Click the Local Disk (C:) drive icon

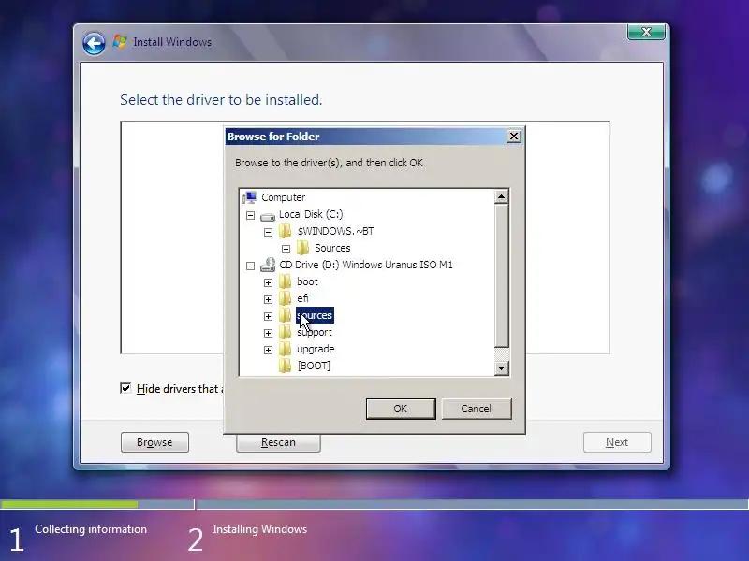tap(268, 216)
